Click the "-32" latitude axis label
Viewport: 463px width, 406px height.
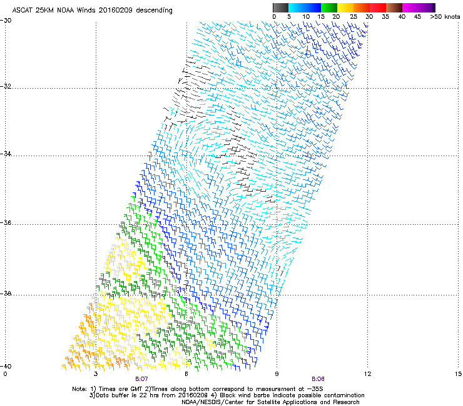pyautogui.click(x=6, y=86)
